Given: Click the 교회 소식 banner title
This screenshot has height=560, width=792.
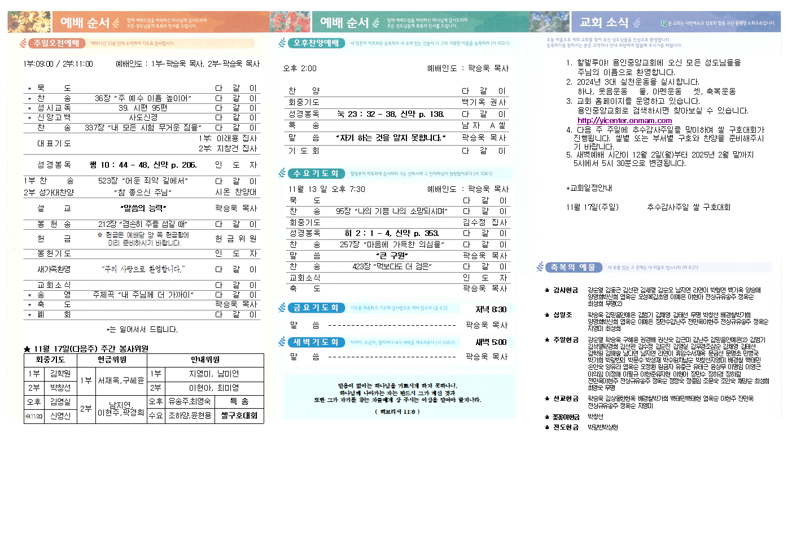Looking at the screenshot, I should point(603,23).
